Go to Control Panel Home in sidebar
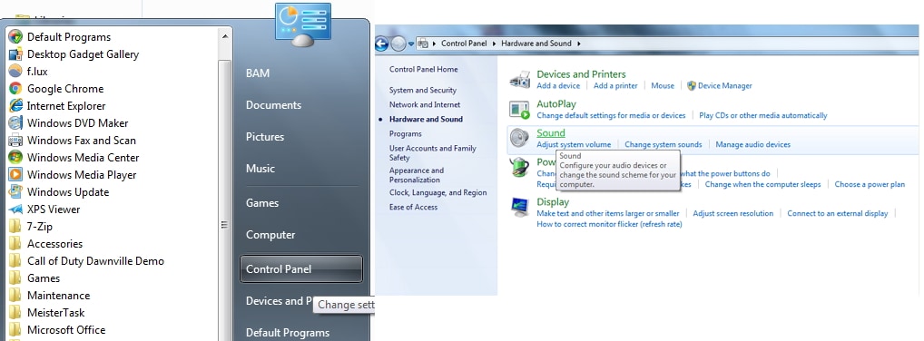The height and width of the screenshot is (341, 924). click(423, 69)
